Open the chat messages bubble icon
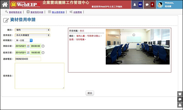Screen dimensions: 183x110 [x=147, y=5]
